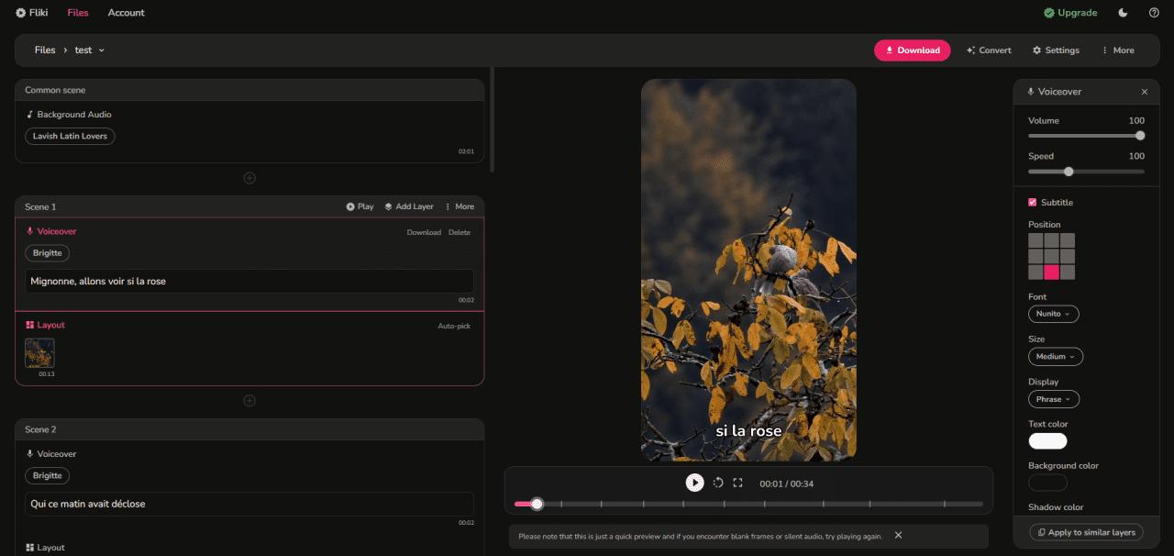The height and width of the screenshot is (556, 1174).
Task: Click the Fliki logo icon
Action: coord(20,13)
